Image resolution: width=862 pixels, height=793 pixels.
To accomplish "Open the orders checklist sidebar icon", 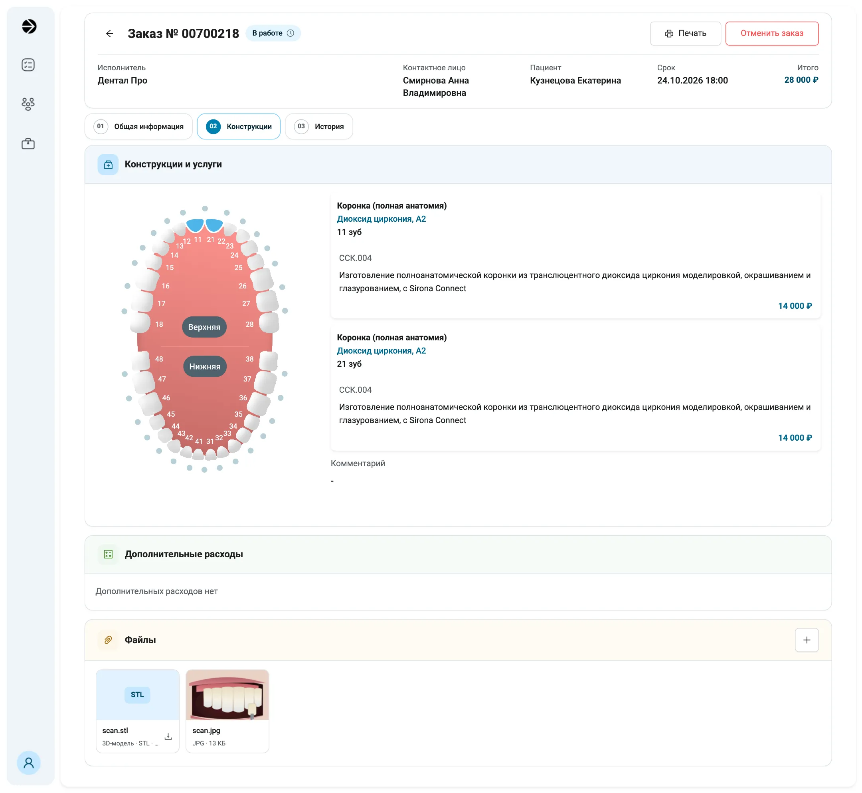I will 28,65.
